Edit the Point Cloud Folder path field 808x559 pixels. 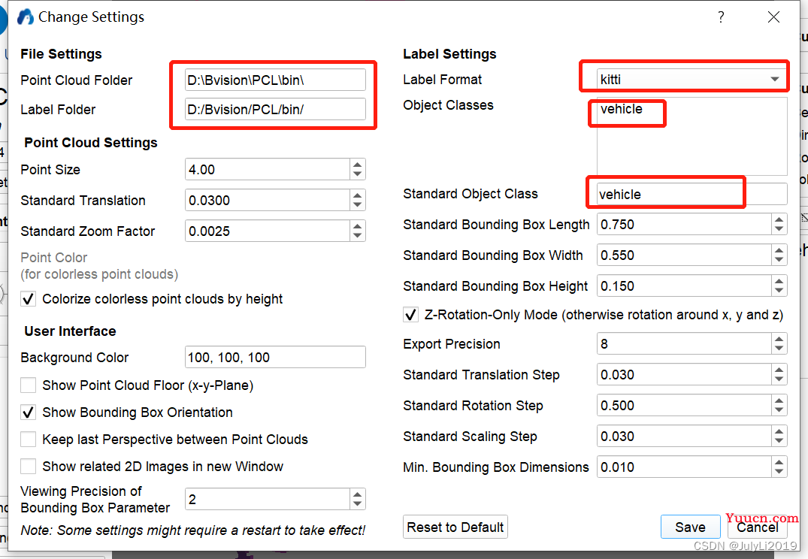(x=275, y=80)
